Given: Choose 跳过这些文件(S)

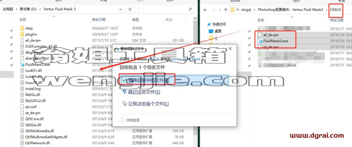Looking at the screenshot, I should click(x=141, y=92).
